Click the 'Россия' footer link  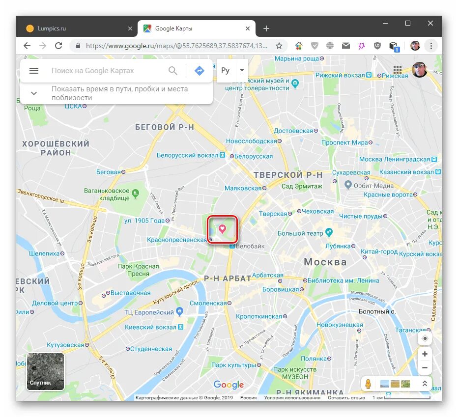(x=248, y=397)
